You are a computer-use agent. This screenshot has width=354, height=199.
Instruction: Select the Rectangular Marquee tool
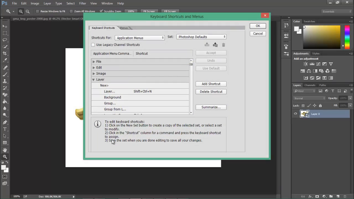tap(5, 33)
